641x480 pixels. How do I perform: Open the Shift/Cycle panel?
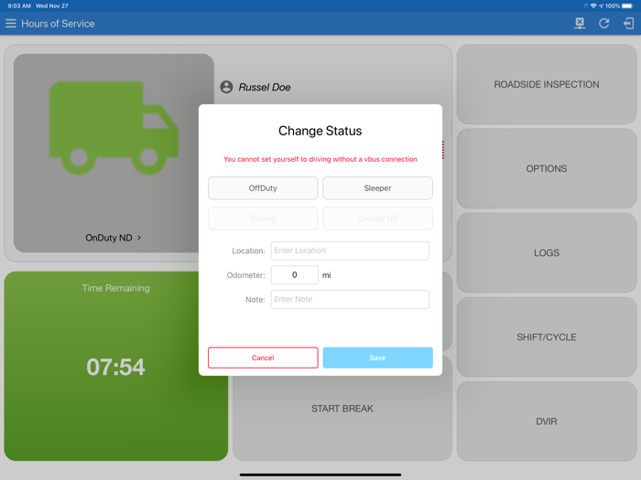pos(547,337)
